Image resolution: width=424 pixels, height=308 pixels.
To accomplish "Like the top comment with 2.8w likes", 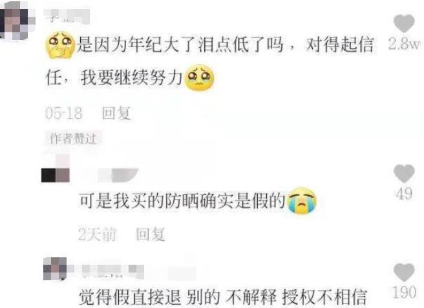I will pyautogui.click(x=404, y=23).
